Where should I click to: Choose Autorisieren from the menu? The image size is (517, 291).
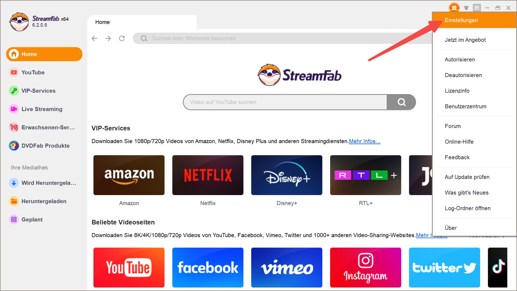pos(474,60)
